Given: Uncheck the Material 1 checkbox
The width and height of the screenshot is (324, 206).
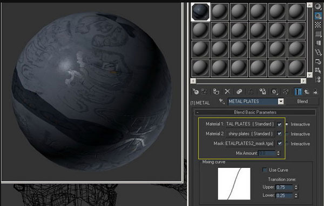Looking at the screenshot, I should [279, 124].
